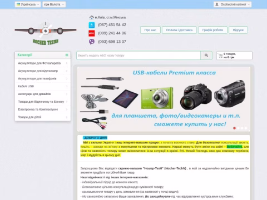The width and height of the screenshot is (267, 200).
Task: Click the Nocher Techn airplane logo
Action: click(x=46, y=33)
